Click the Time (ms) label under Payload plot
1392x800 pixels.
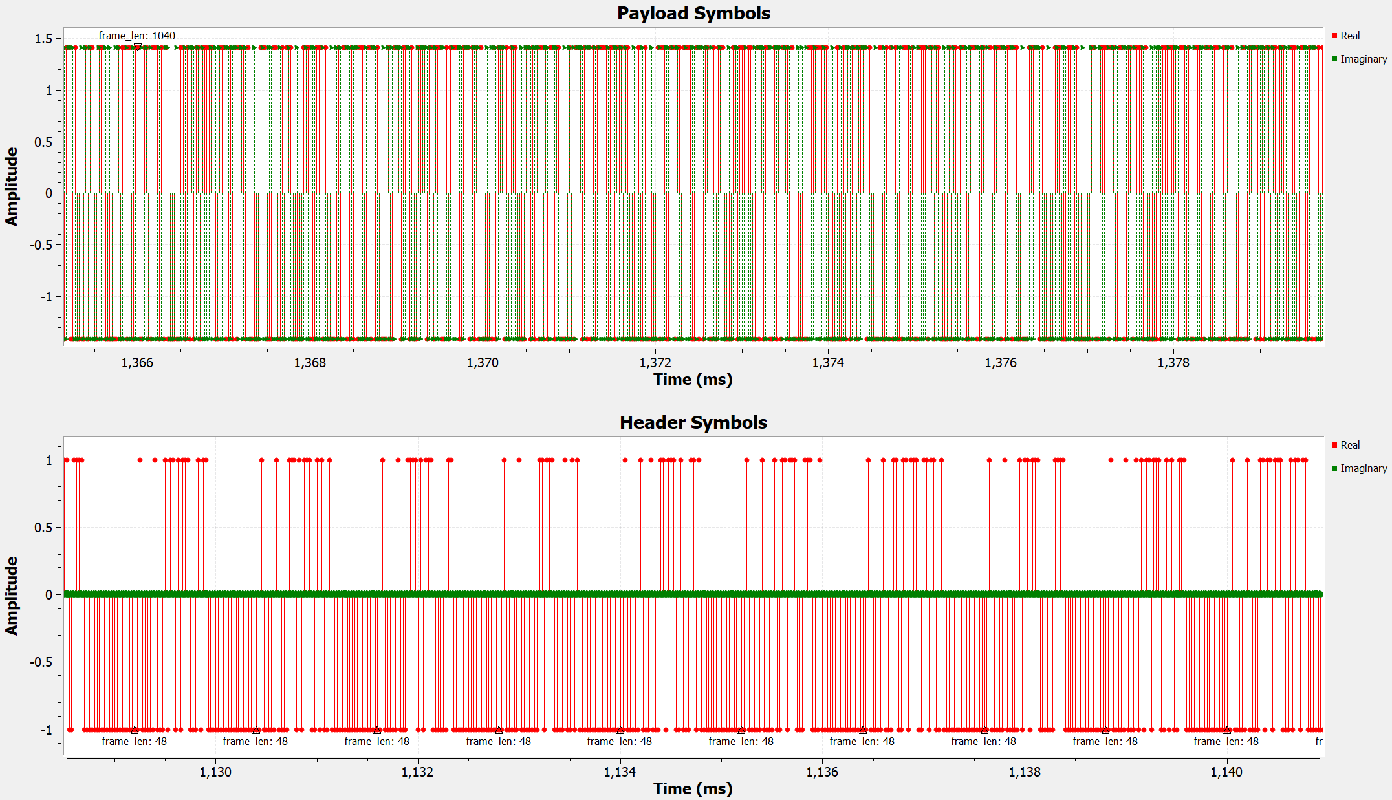coord(693,380)
